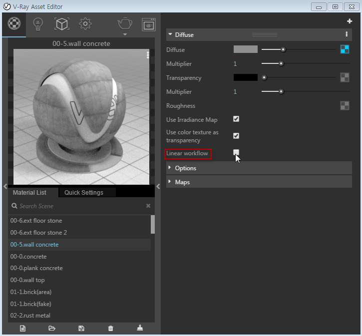Viewport: 362px width, 336px height.
Task: Open the Transparency texture map slot
Action: point(345,77)
